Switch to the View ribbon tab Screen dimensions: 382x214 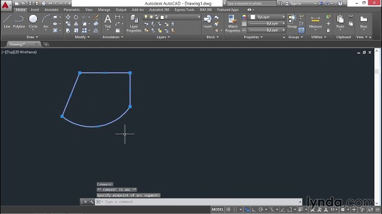(89, 10)
